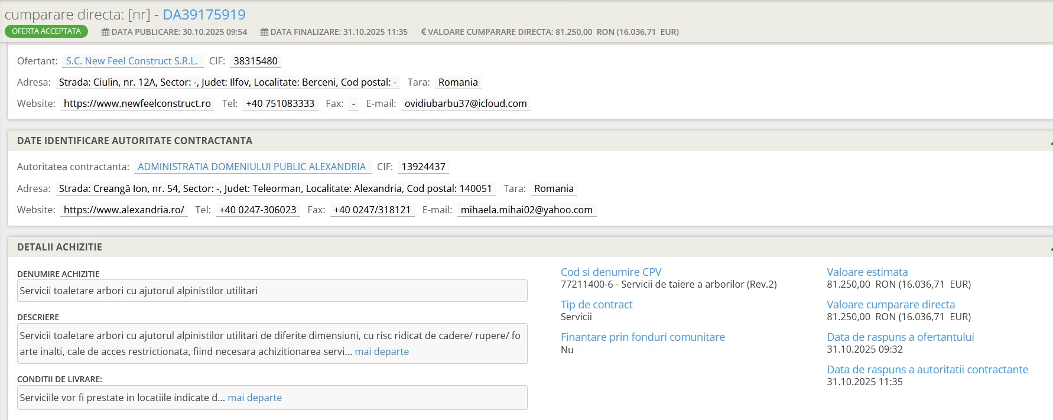Click the calendar icon beside DATA PUBLICARE
The width and height of the screenshot is (1053, 420).
click(105, 32)
